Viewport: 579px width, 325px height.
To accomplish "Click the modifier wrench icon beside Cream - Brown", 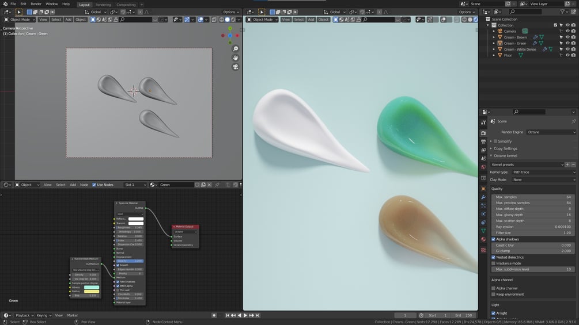I will point(535,37).
